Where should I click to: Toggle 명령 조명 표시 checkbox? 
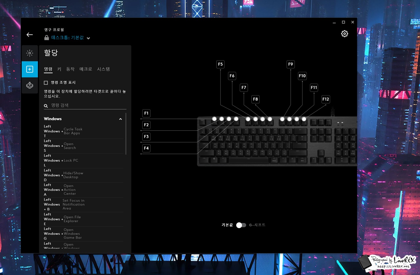pos(46,82)
